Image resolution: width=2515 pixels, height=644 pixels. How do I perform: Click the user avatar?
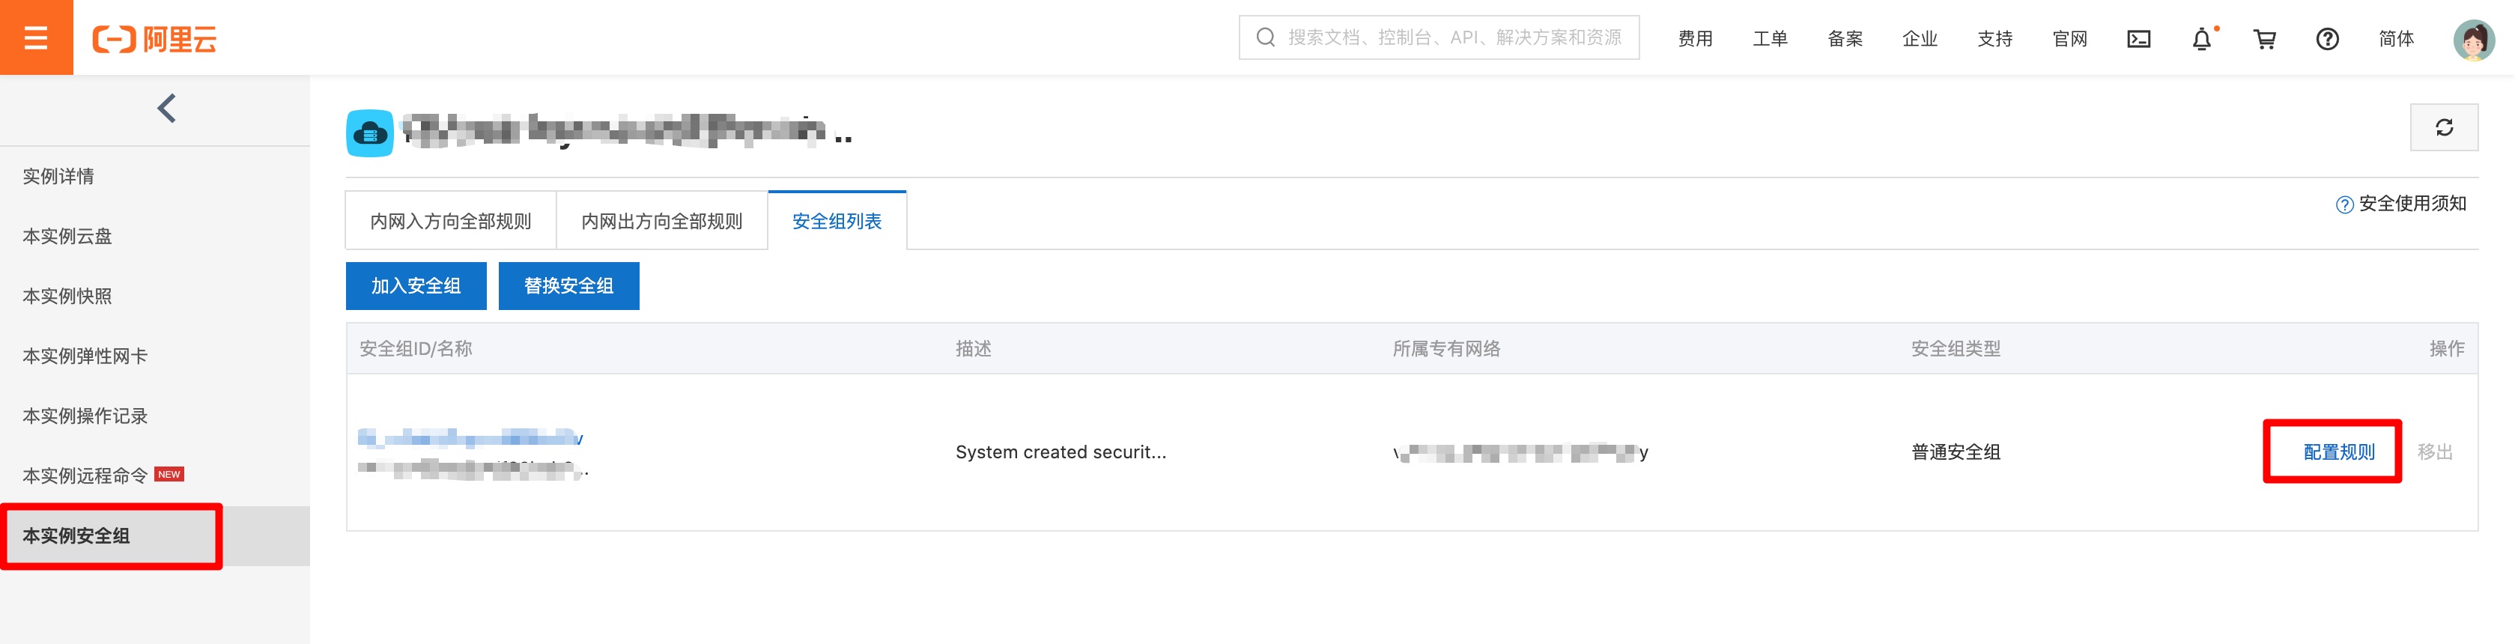click(x=2473, y=39)
